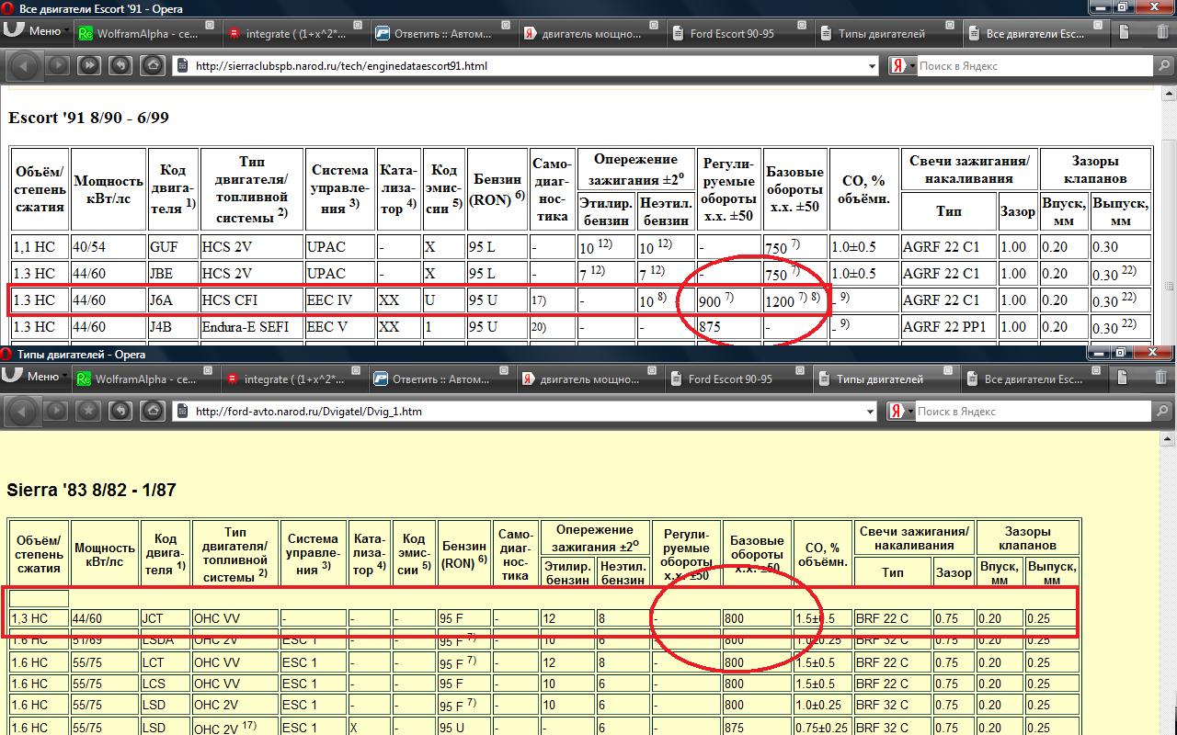
Task: Open closed tabs trash in Escort '91 window
Action: pos(1163,33)
